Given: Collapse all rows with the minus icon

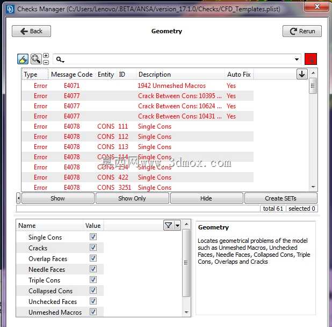Looking at the screenshot, I should pos(46,62).
